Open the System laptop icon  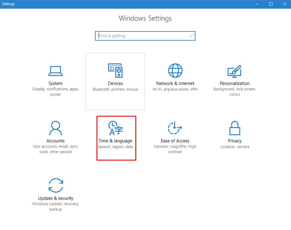(x=55, y=71)
